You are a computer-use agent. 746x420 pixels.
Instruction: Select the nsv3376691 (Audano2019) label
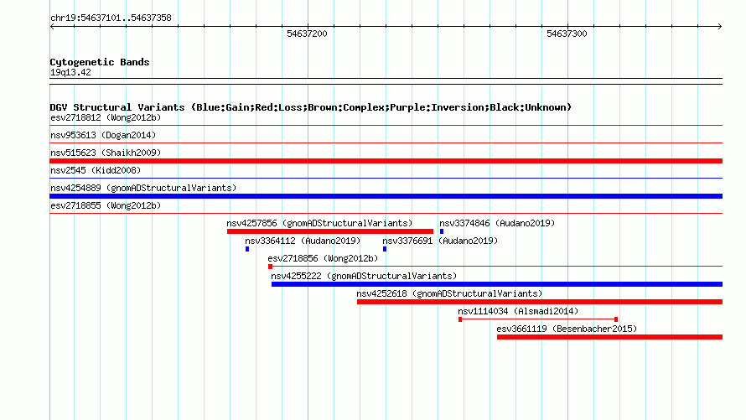tap(440, 241)
